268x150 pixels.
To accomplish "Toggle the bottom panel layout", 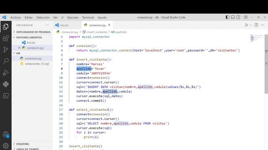I will click(233, 17).
